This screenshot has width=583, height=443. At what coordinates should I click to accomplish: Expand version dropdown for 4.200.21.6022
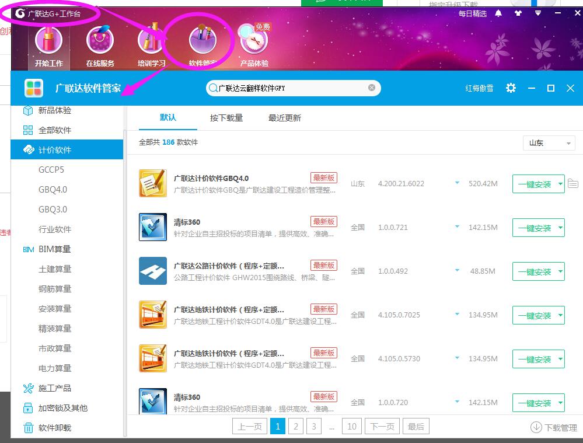pyautogui.click(x=457, y=183)
